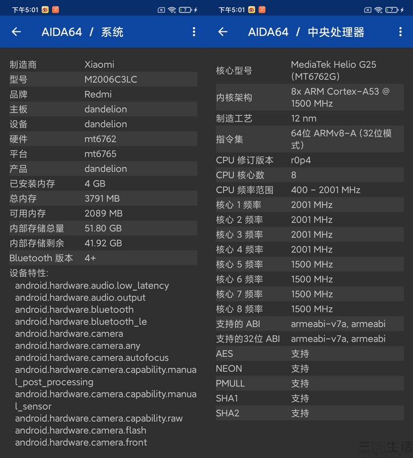The height and width of the screenshot is (458, 413).
Task: Select the 型号 M2006C3LC row
Action: (104, 79)
